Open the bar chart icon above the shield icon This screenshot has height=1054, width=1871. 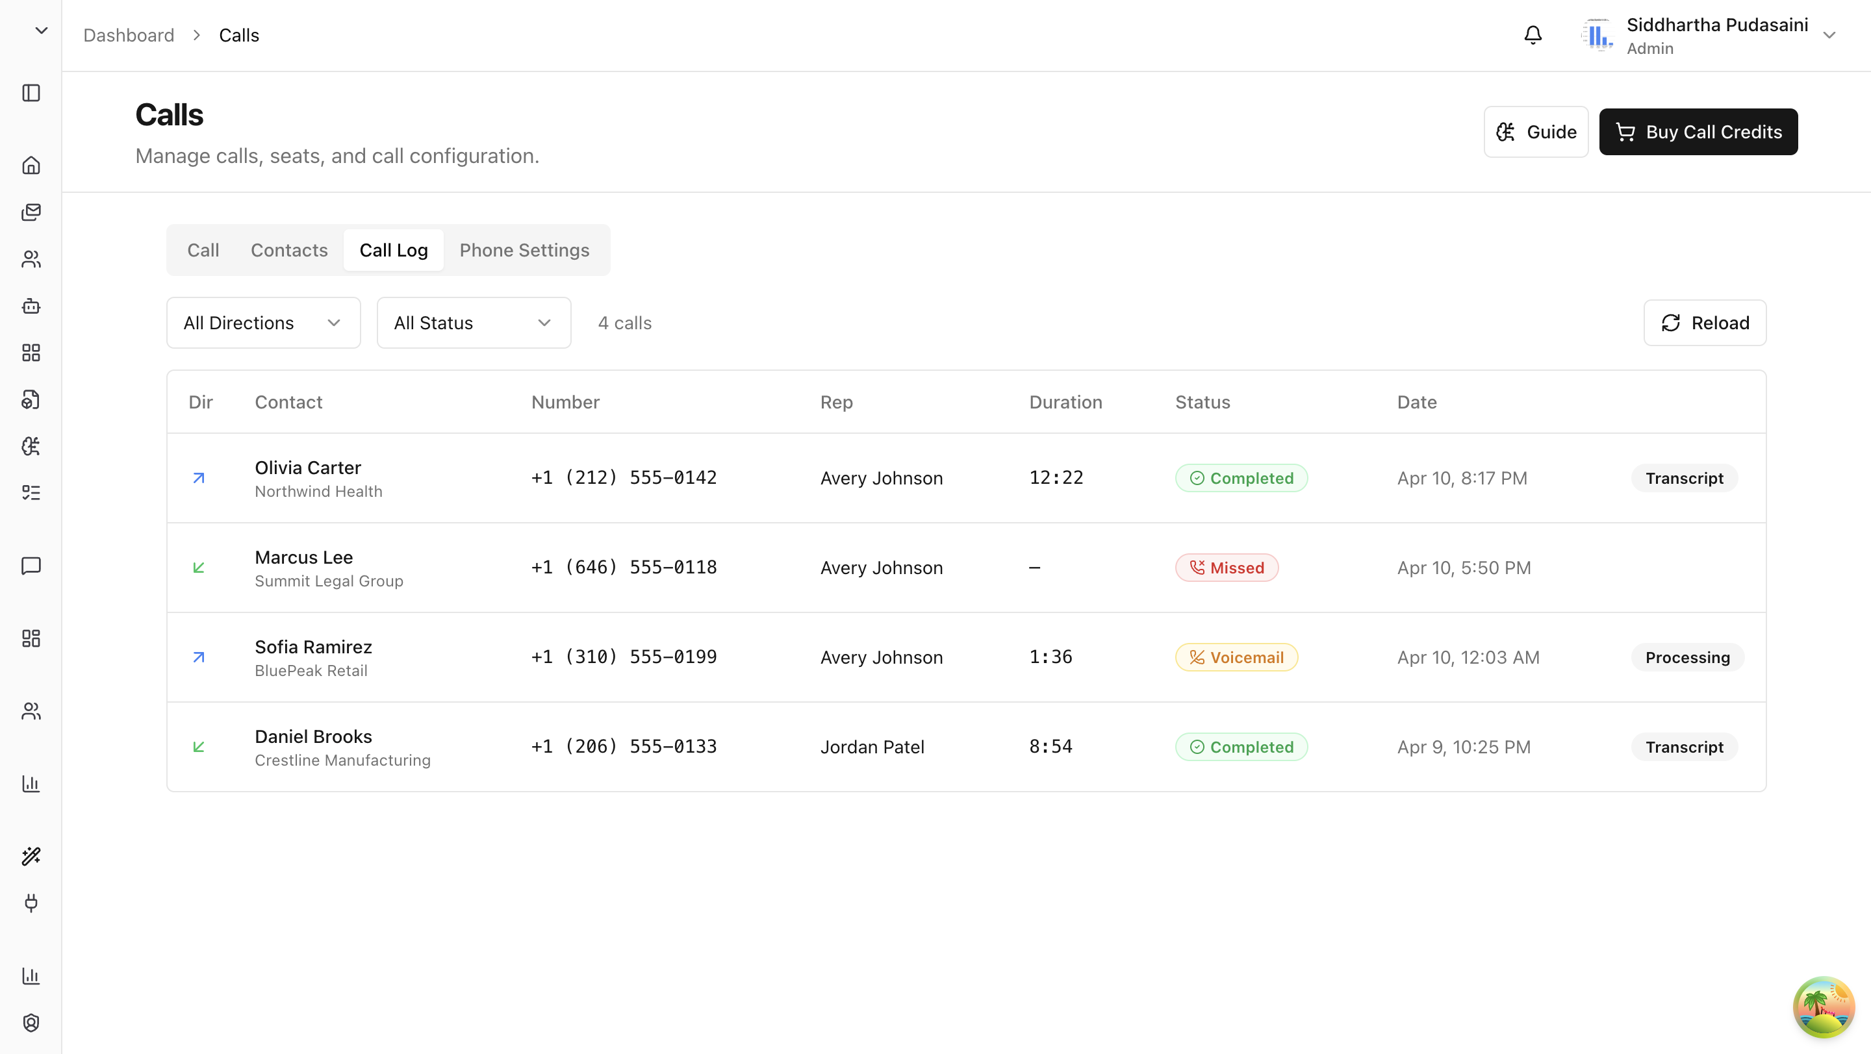tap(31, 975)
